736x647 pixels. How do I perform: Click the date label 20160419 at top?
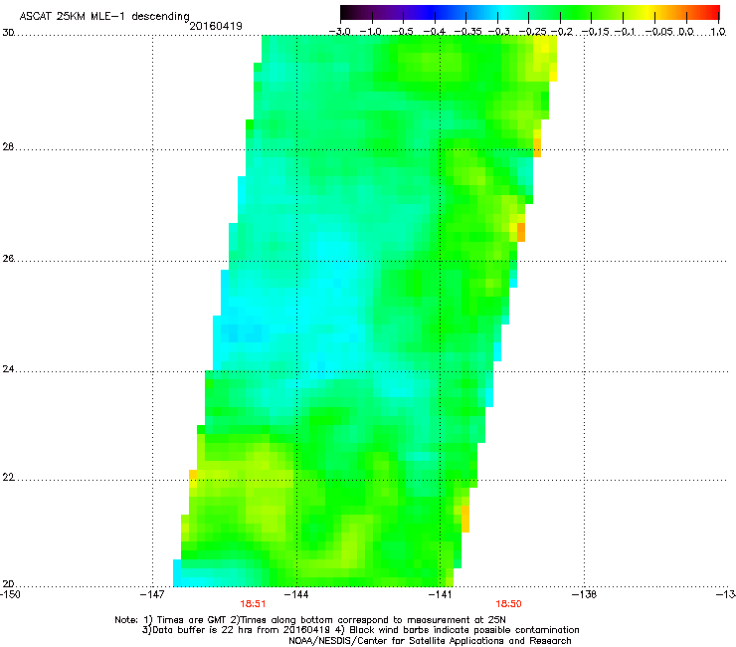[216, 26]
